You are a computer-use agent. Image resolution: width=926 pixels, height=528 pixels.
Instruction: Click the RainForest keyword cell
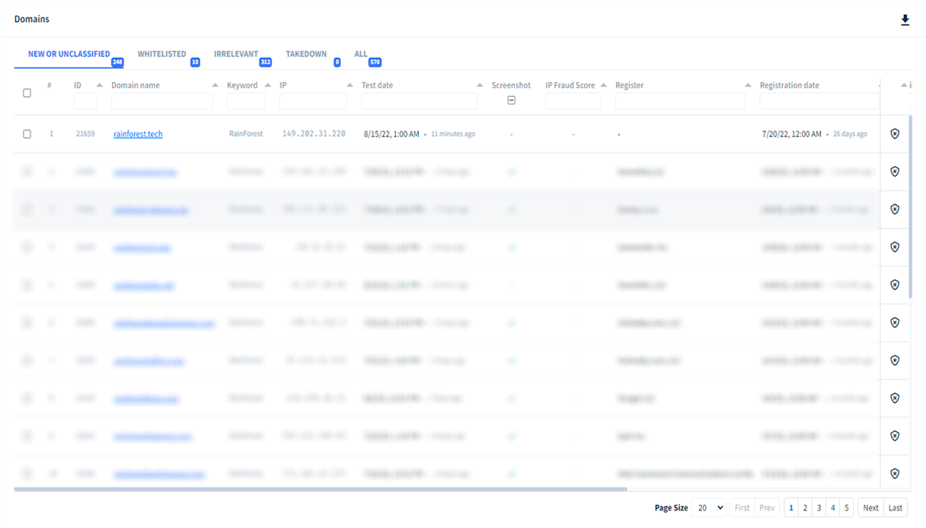click(x=246, y=134)
